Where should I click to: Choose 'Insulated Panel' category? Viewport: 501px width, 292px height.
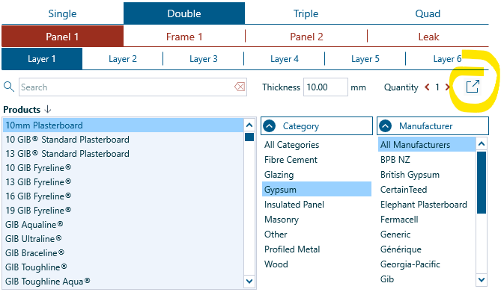click(317, 205)
